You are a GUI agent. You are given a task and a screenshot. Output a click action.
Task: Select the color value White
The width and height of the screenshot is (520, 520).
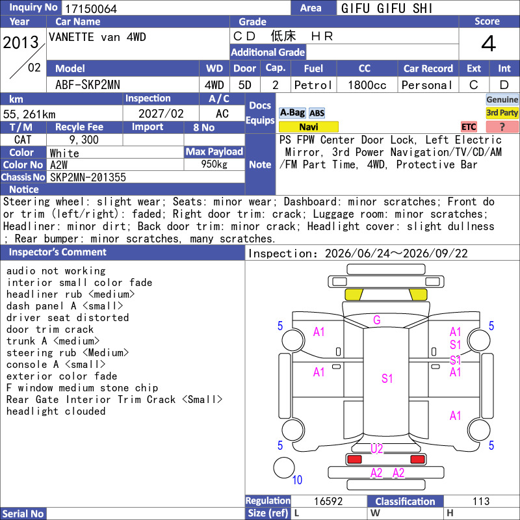(x=64, y=153)
